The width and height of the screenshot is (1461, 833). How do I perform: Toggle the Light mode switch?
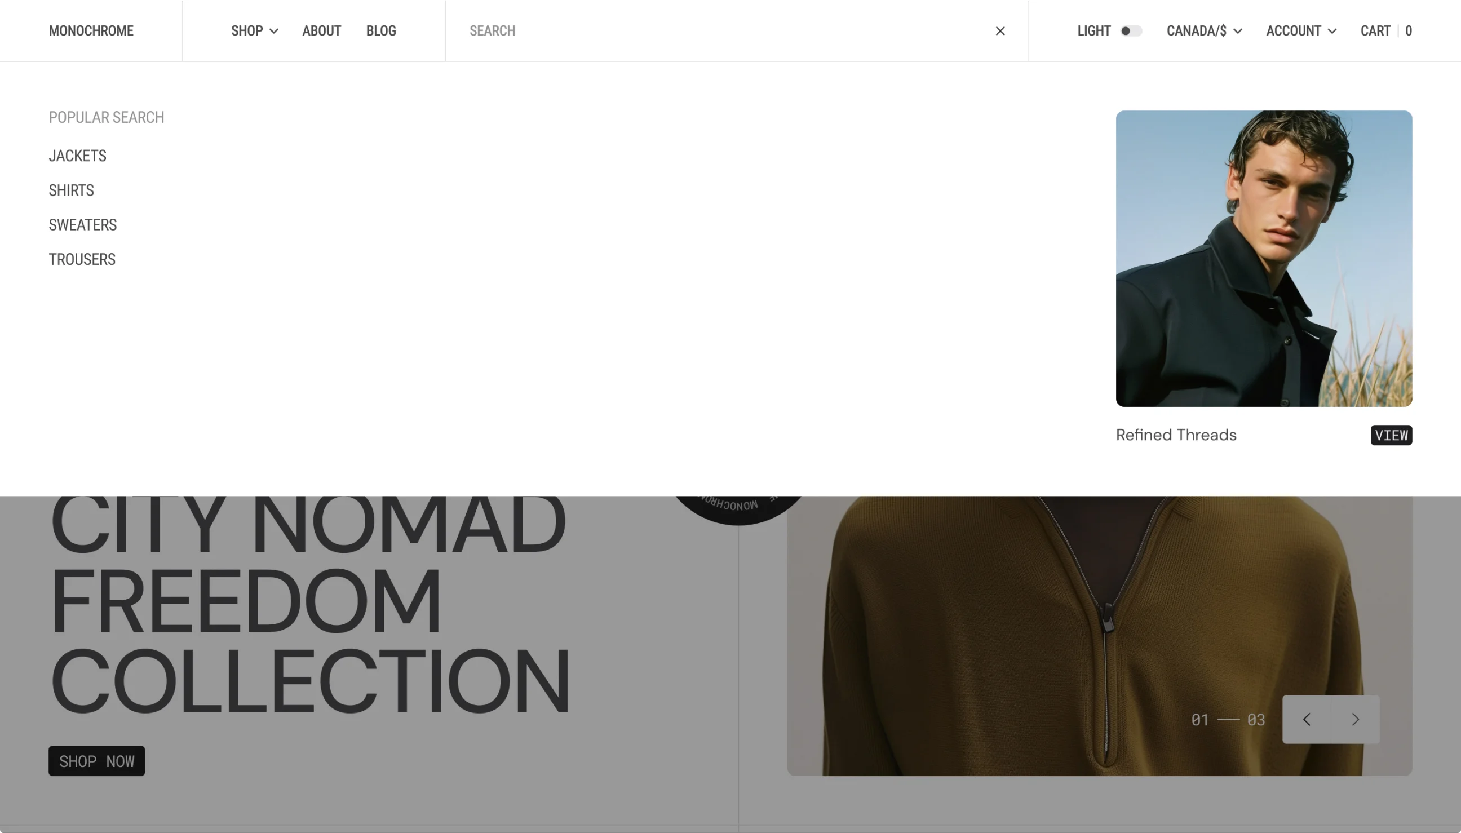[x=1131, y=31]
